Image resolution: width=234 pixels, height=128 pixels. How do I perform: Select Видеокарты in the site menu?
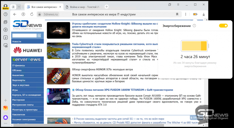19,80
